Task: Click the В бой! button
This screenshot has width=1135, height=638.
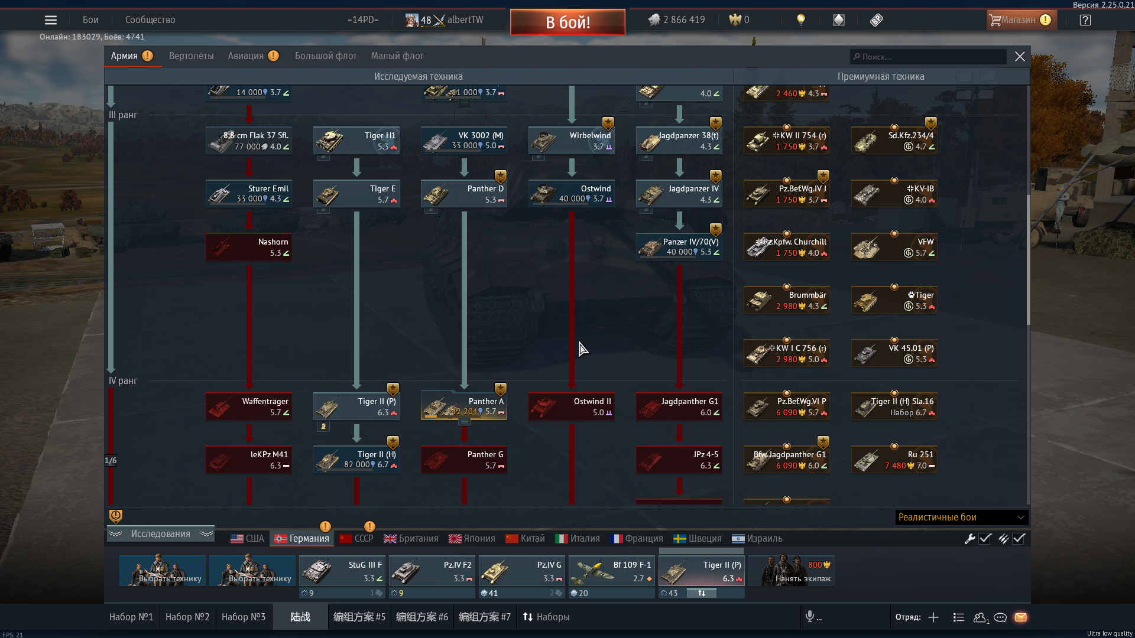Action: pos(567,22)
